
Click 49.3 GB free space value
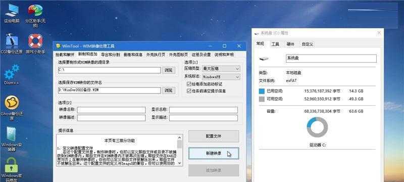tap(357, 99)
